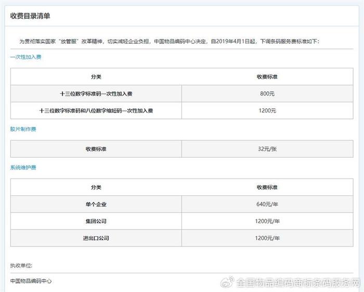Click the 单个企业 row label

click(96, 204)
